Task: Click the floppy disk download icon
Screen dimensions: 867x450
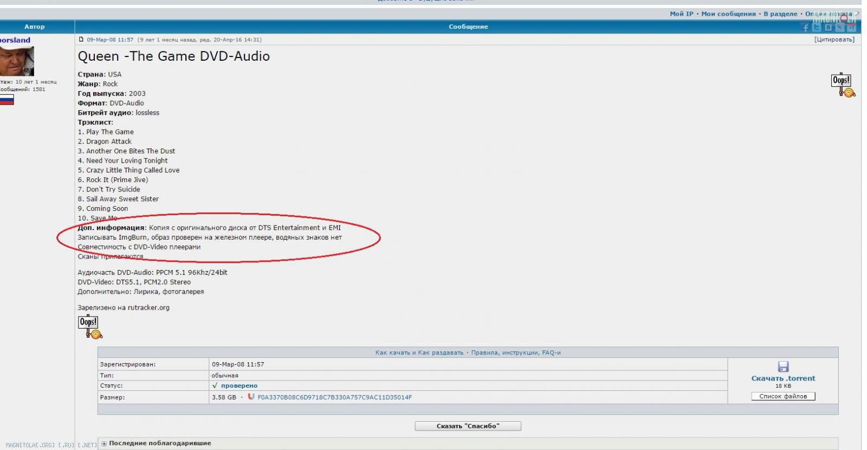Action: [783, 367]
